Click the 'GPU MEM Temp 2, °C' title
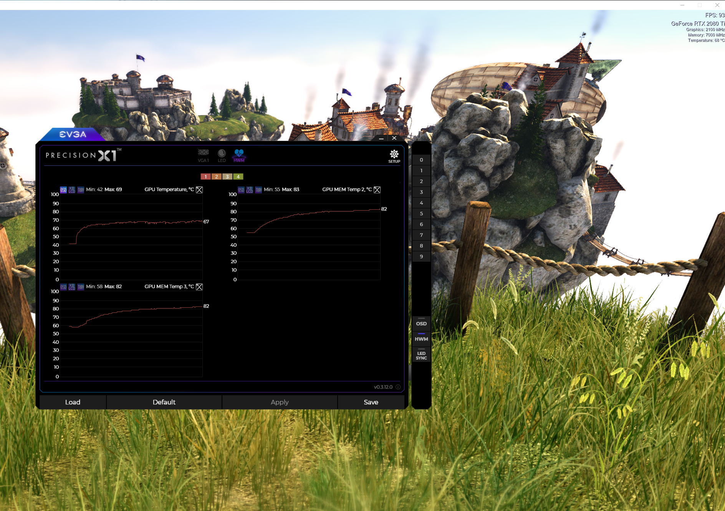The height and width of the screenshot is (511, 725). pyautogui.click(x=347, y=190)
